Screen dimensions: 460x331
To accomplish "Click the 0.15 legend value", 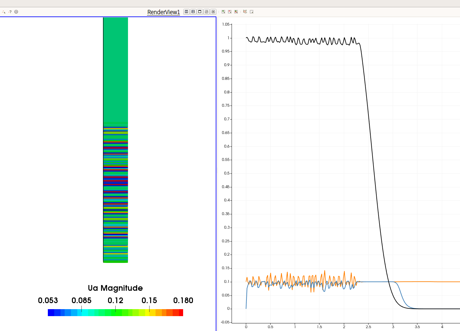I will (149, 300).
